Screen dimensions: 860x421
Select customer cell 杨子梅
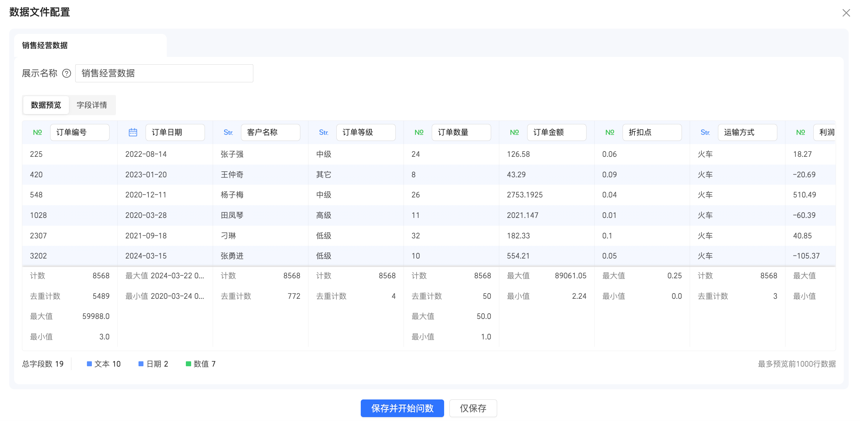point(260,195)
